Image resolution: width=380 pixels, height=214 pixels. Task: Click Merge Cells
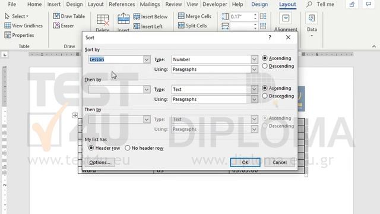[195, 16]
